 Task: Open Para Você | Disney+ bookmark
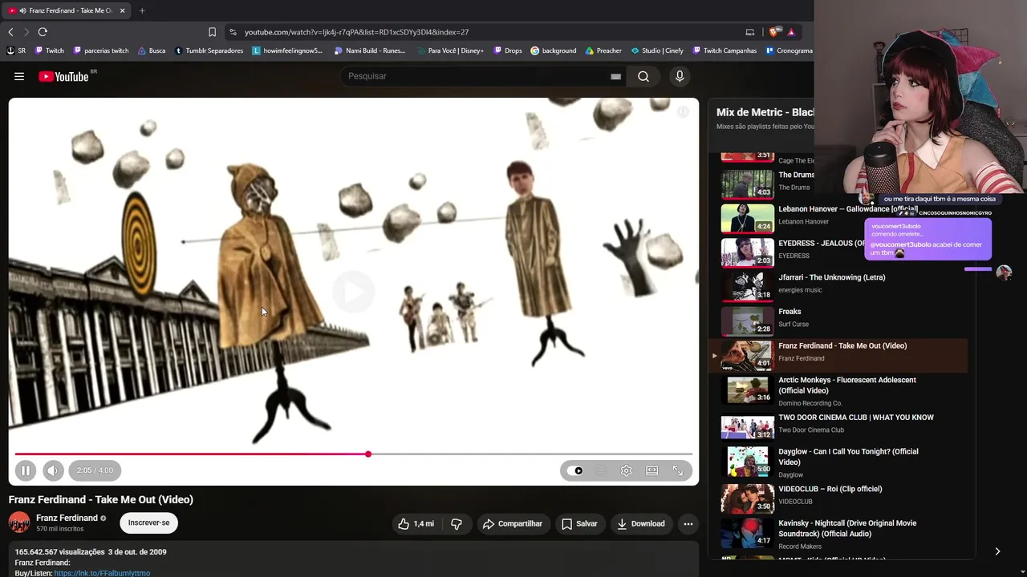click(x=450, y=50)
